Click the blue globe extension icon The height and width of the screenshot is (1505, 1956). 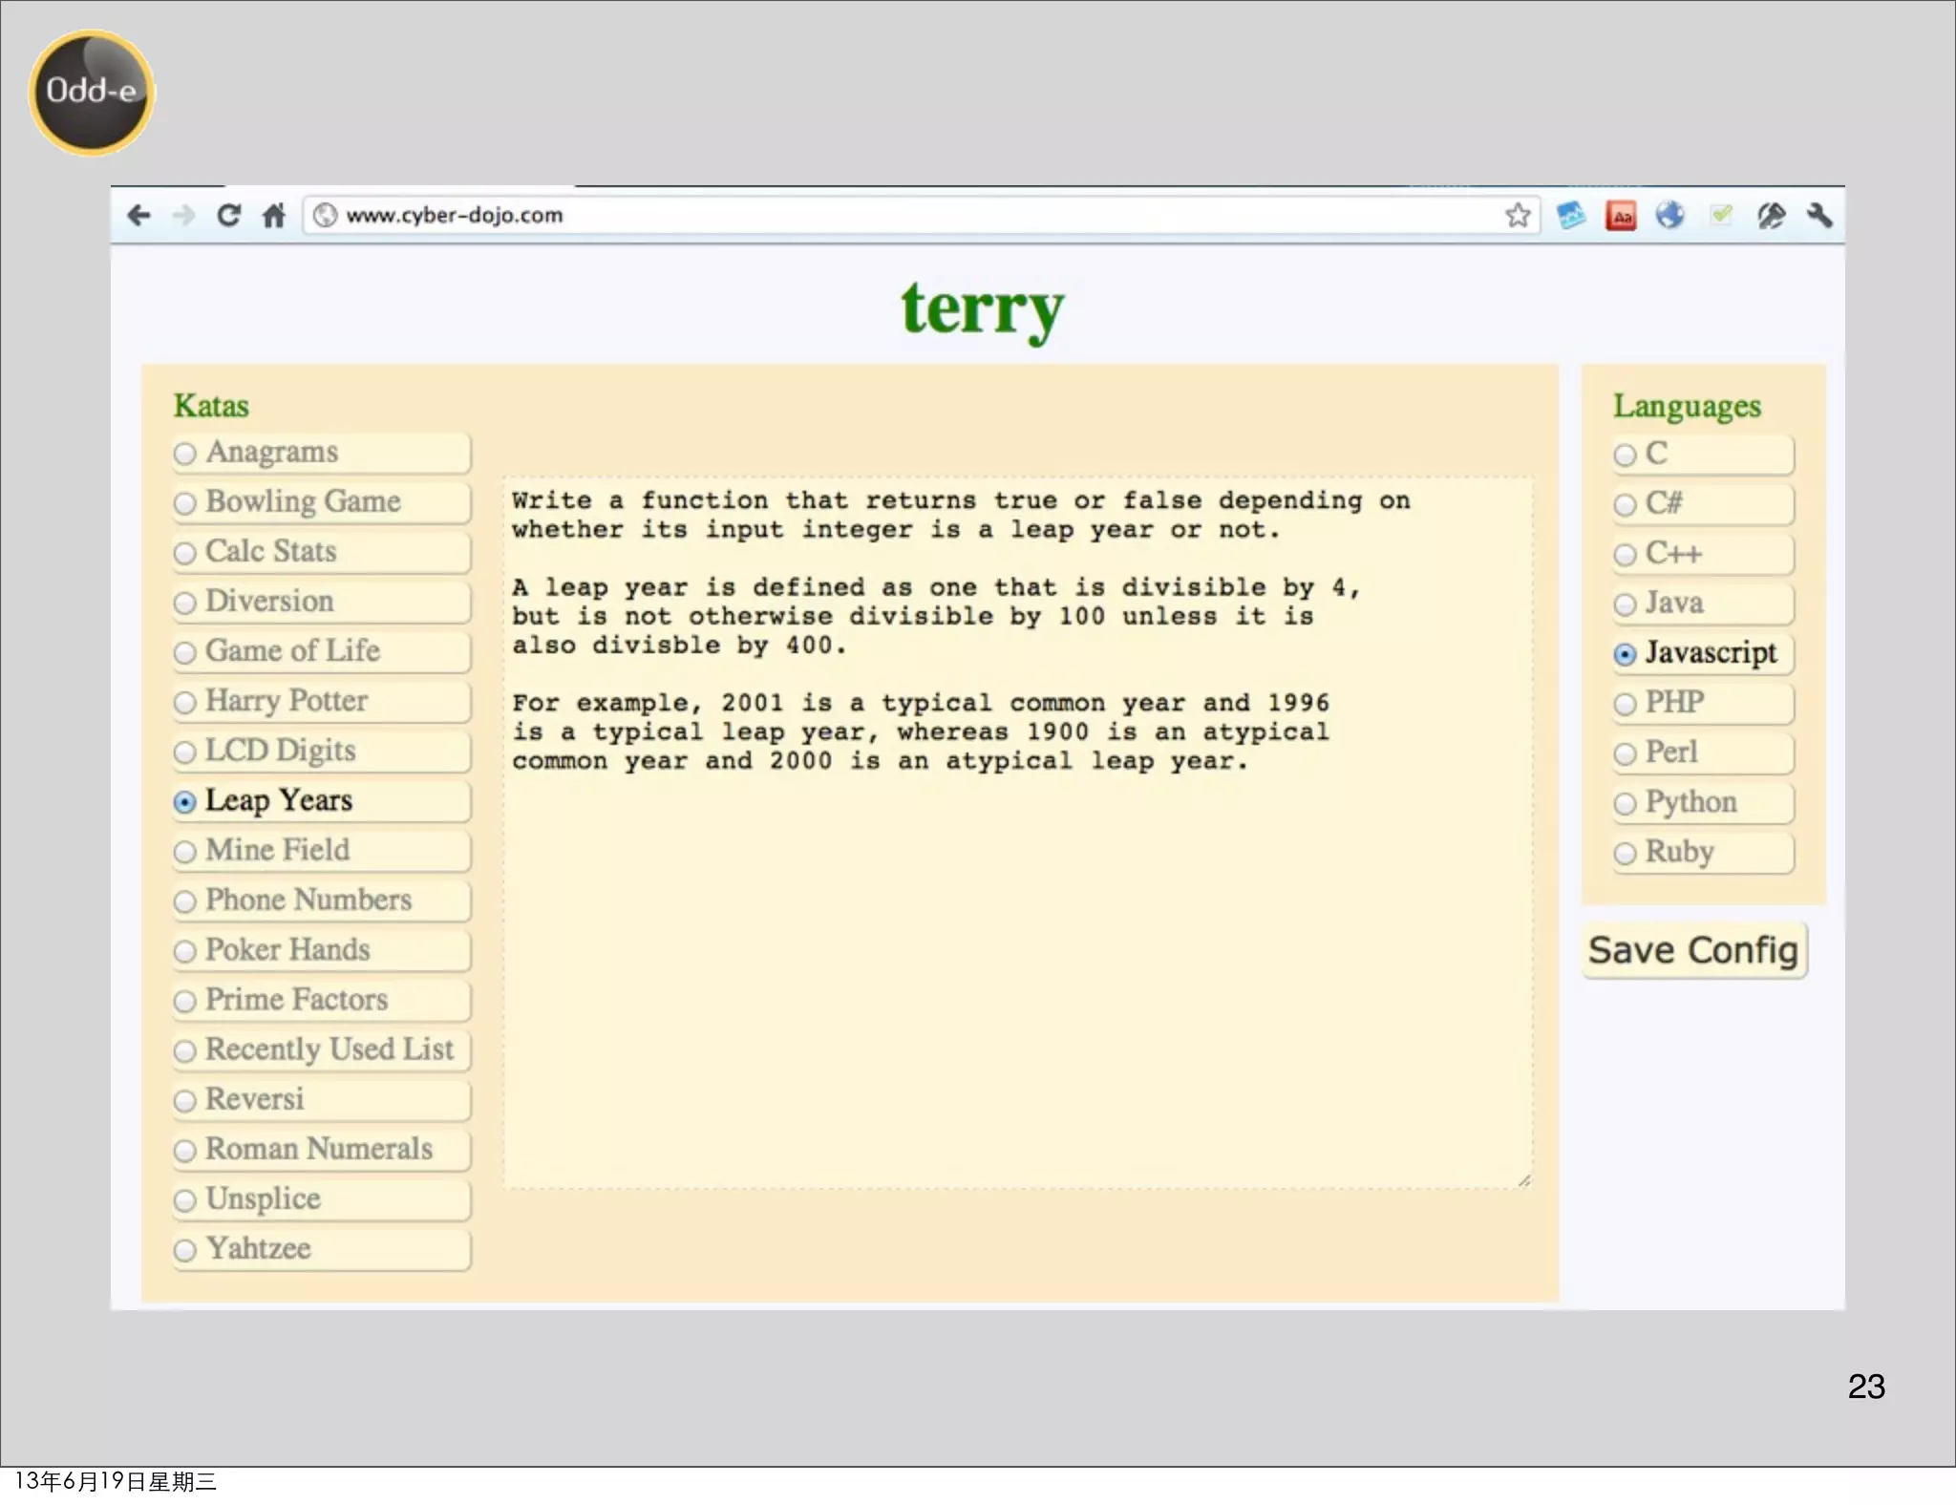point(1669,215)
